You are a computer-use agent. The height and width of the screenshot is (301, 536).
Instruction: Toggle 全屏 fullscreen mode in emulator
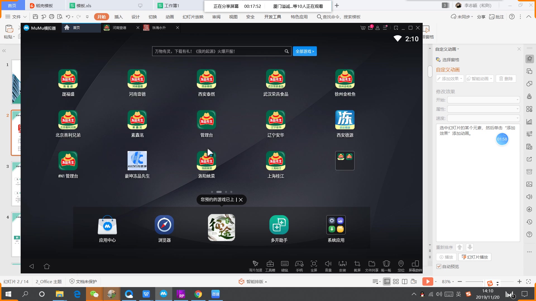pos(314,266)
